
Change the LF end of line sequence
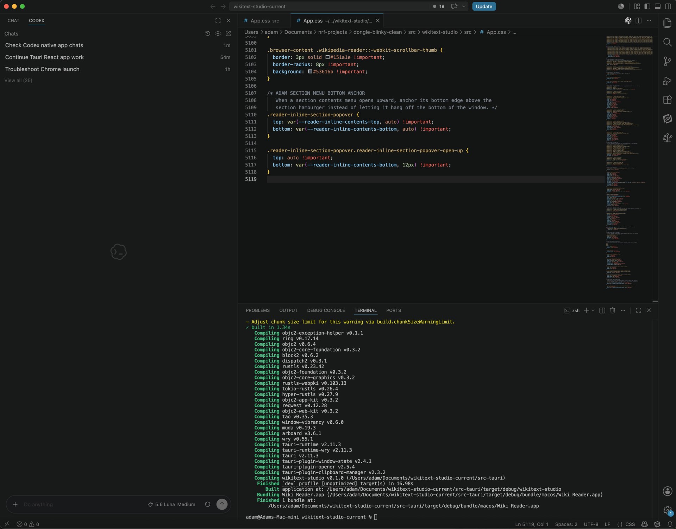click(607, 524)
